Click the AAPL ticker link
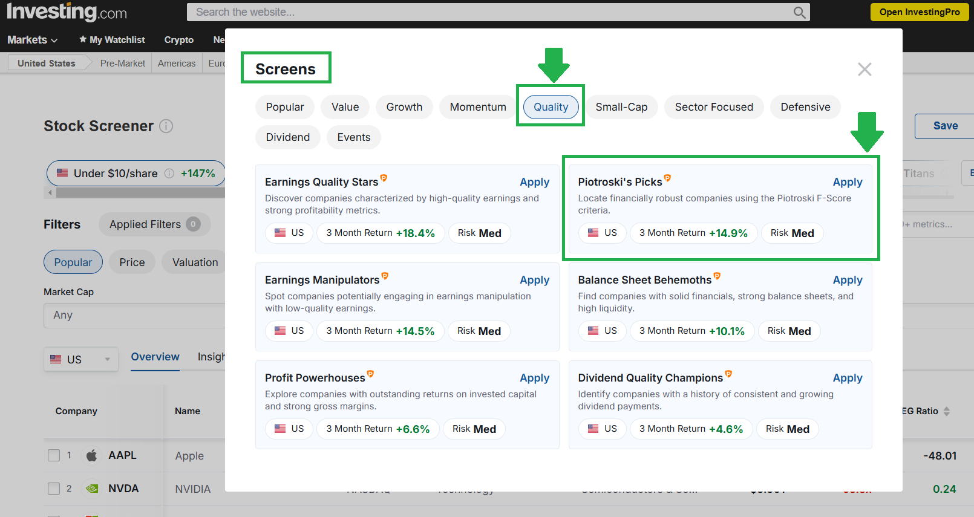 [x=122, y=455]
